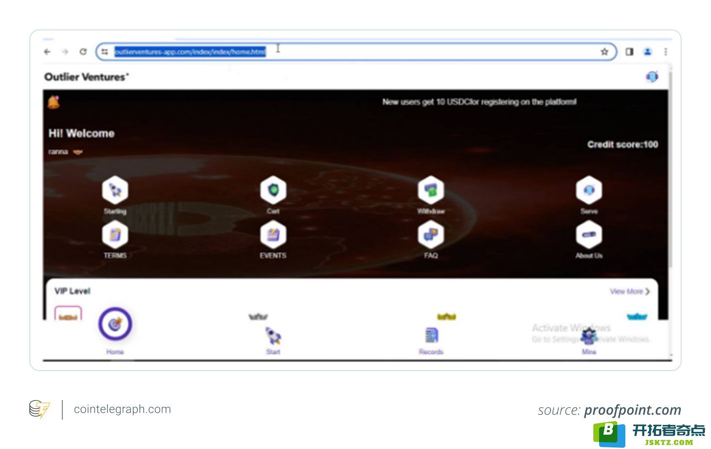The width and height of the screenshot is (711, 449).
Task: Reload the page with the refresh icon
Action: pos(83,51)
